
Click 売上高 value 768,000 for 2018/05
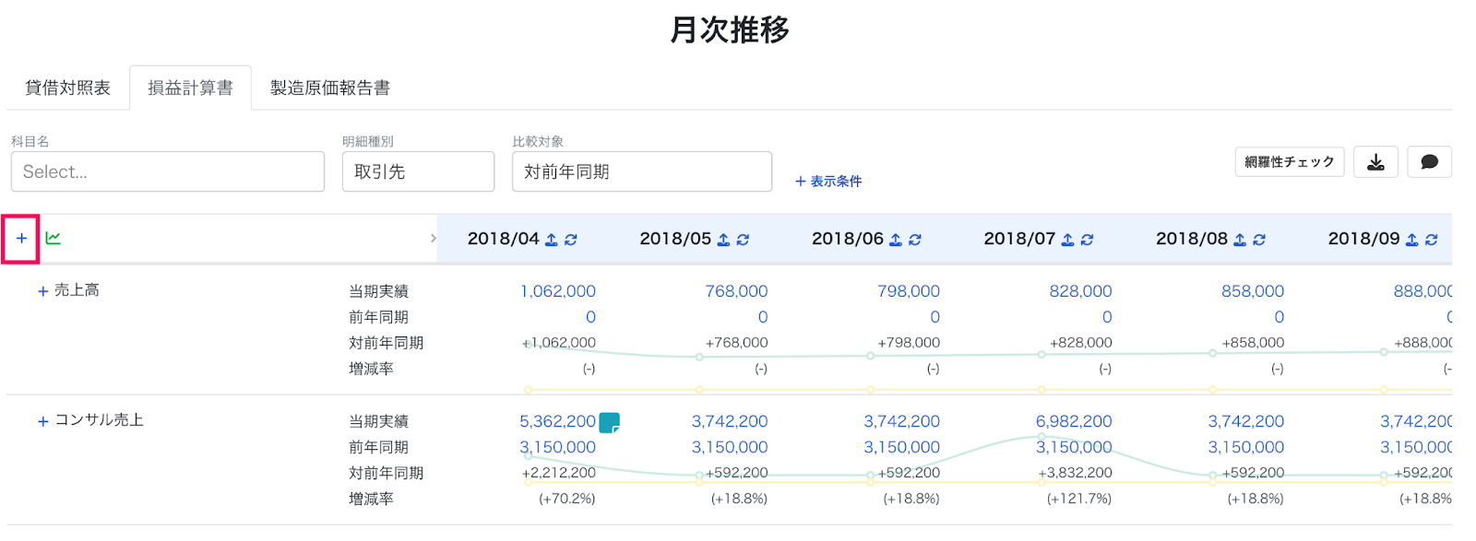[x=736, y=291]
